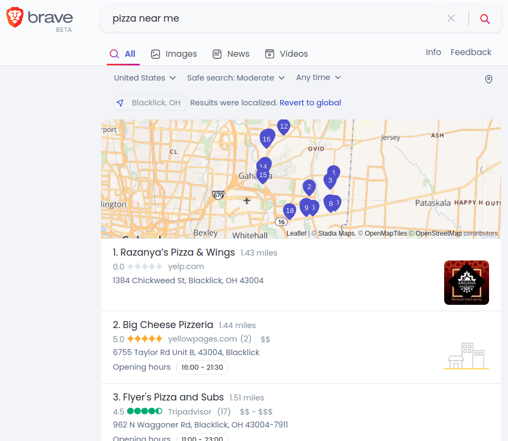The width and height of the screenshot is (508, 441).
Task: Click Flyer's Pizza green Tripadvisor rating circles
Action: 144,411
